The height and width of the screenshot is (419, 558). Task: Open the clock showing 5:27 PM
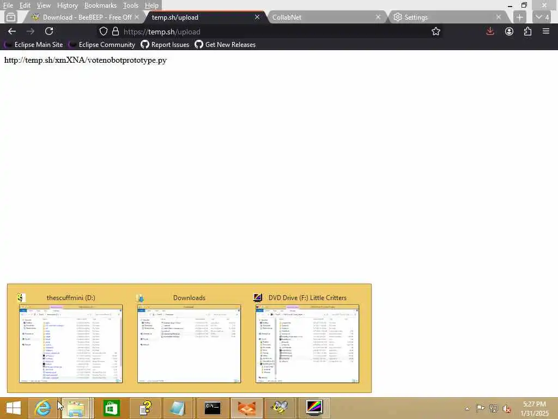tap(535, 408)
